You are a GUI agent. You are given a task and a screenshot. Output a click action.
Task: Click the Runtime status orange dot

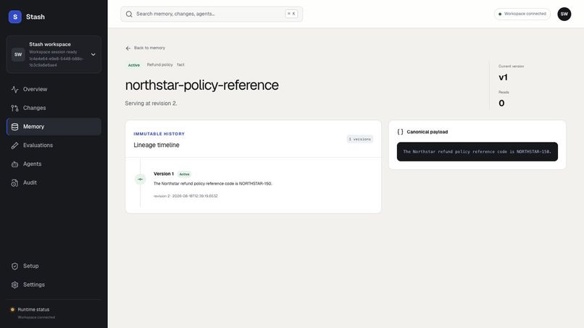click(12, 309)
